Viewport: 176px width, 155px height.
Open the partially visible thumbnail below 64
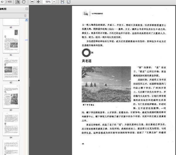pos(11,147)
